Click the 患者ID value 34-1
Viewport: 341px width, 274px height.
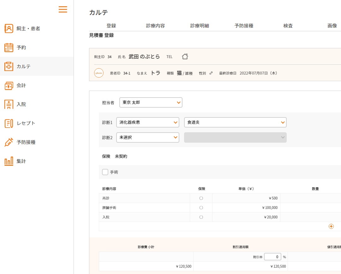127,73
